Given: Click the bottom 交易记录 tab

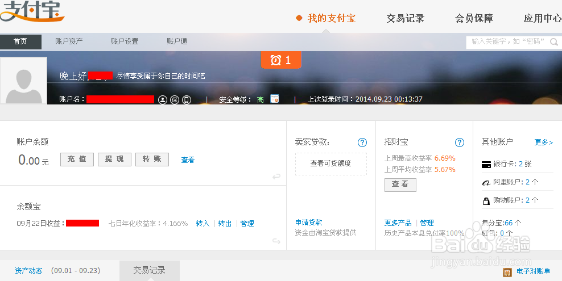Looking at the screenshot, I should pos(150,270).
